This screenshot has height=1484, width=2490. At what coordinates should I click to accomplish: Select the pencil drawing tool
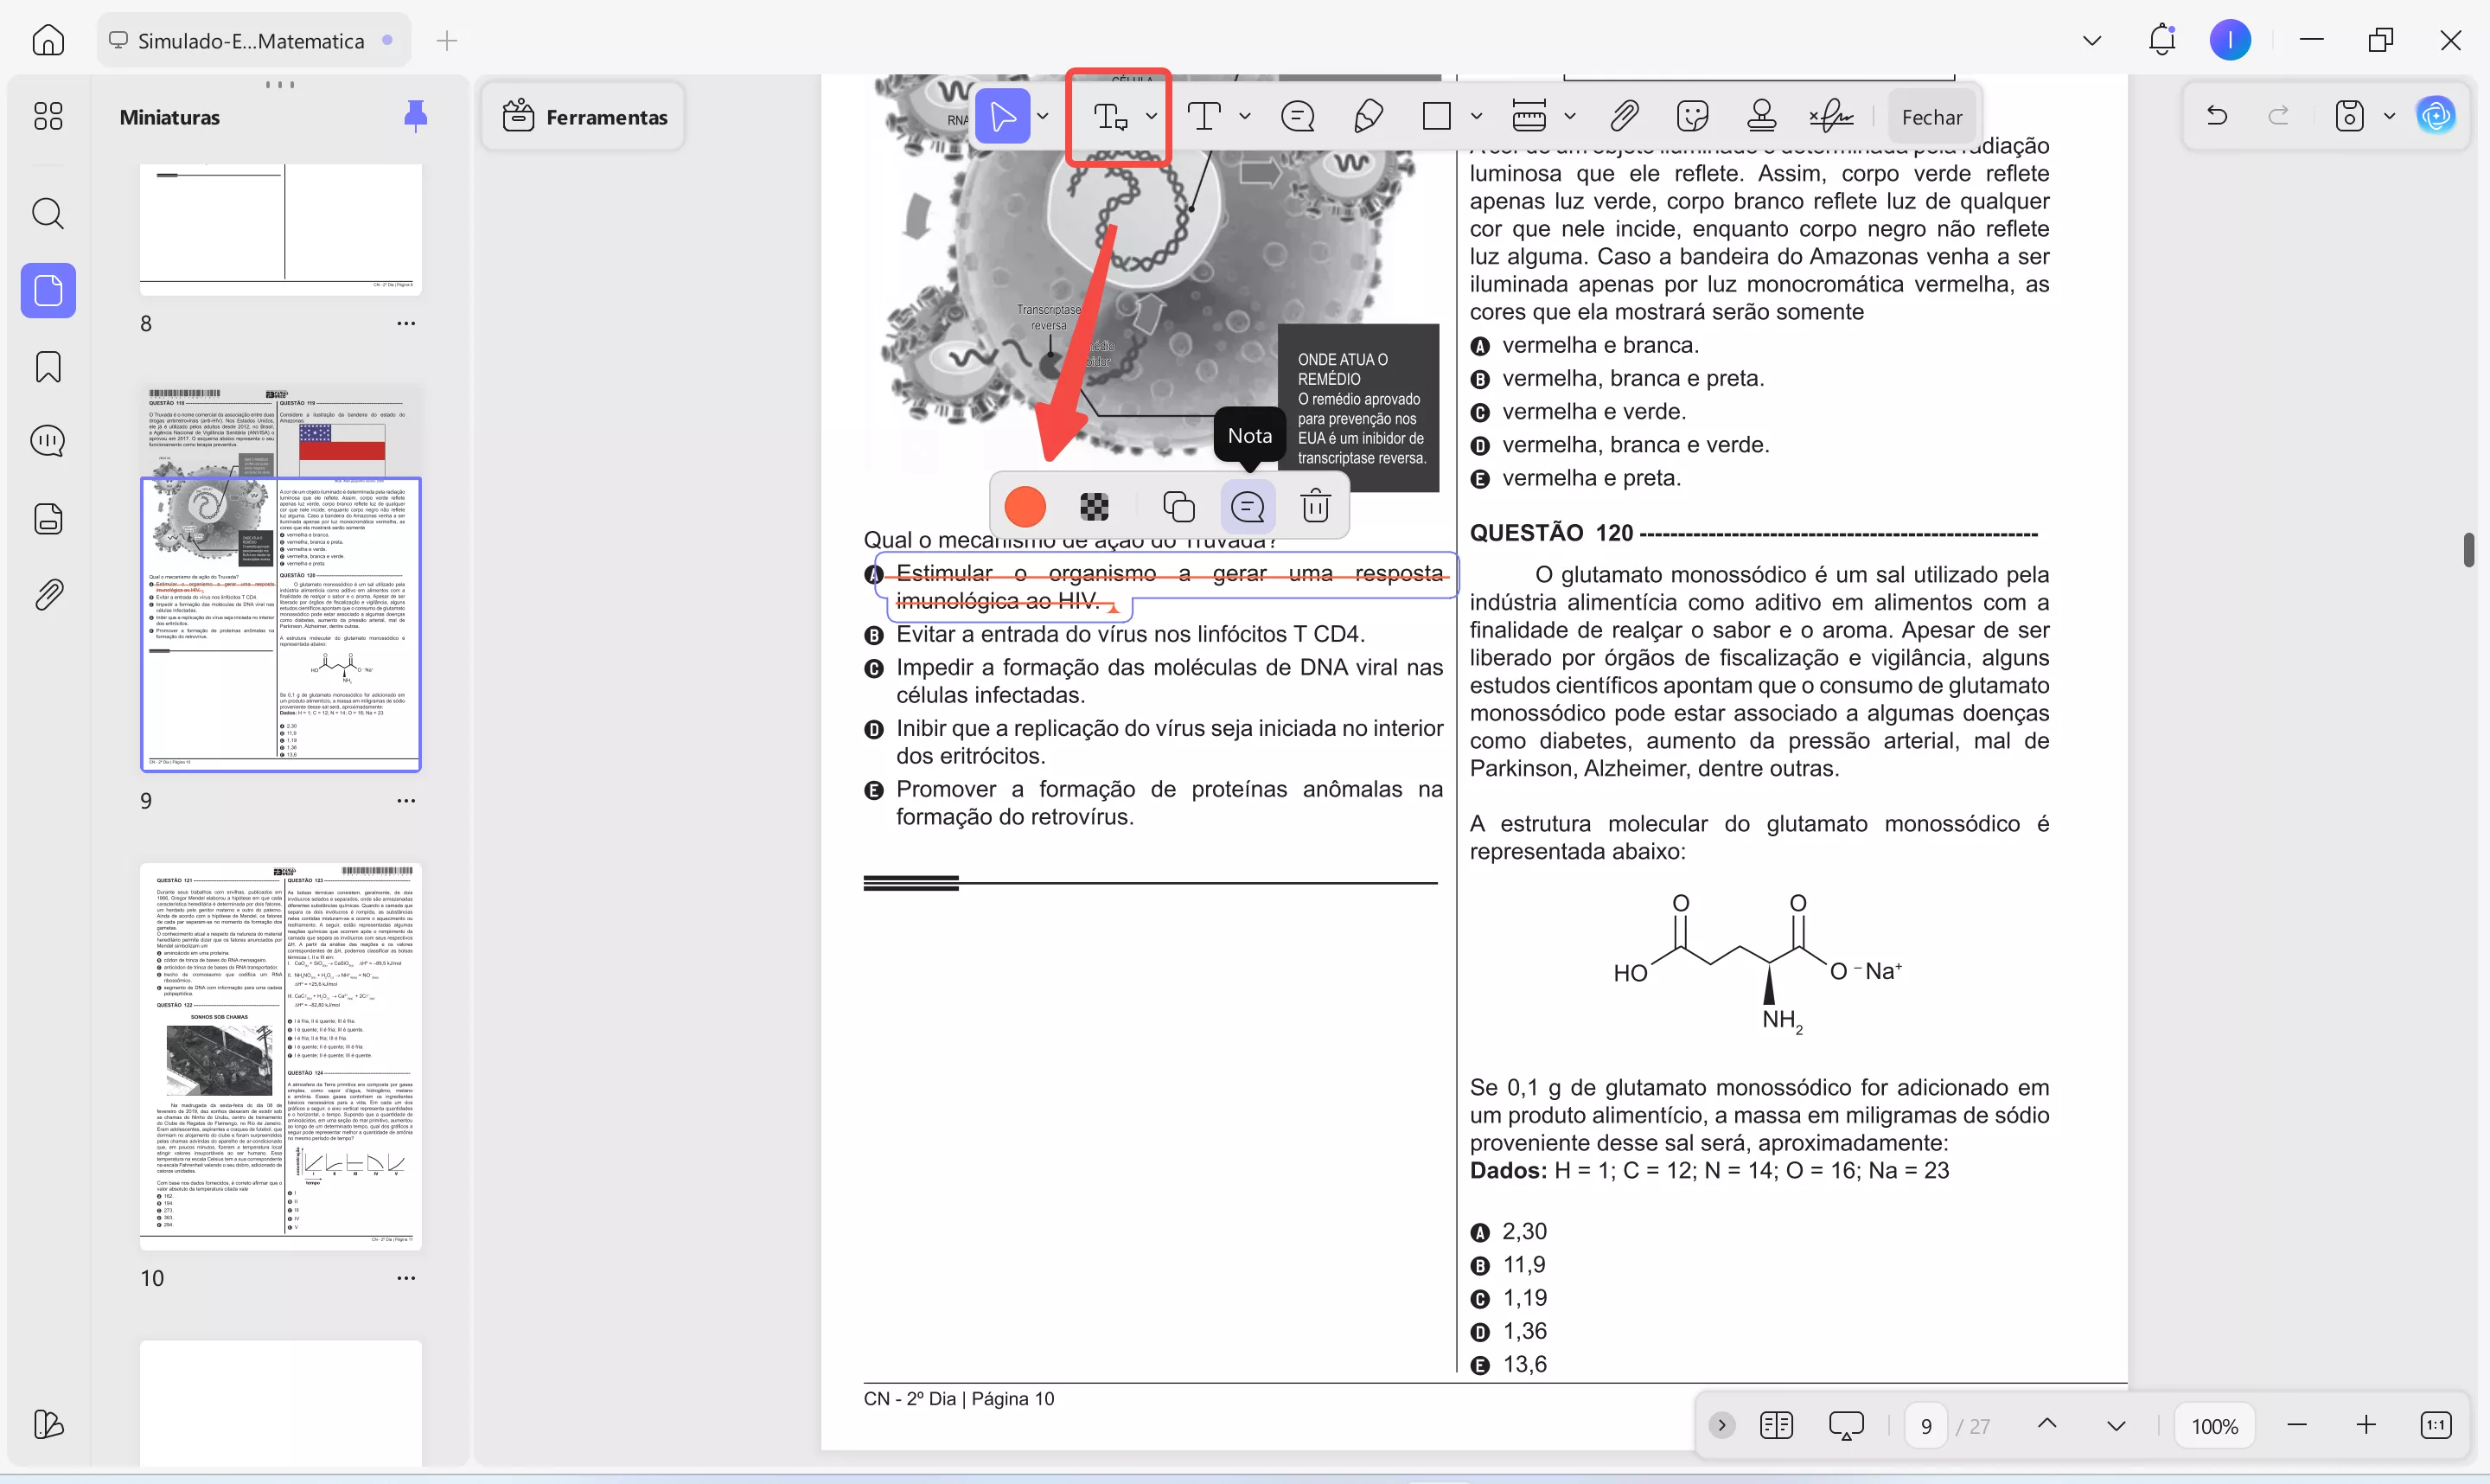pyautogui.click(x=1368, y=117)
